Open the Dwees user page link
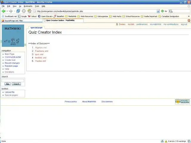Screen dimensions: 191x143 click(x=122, y=24)
